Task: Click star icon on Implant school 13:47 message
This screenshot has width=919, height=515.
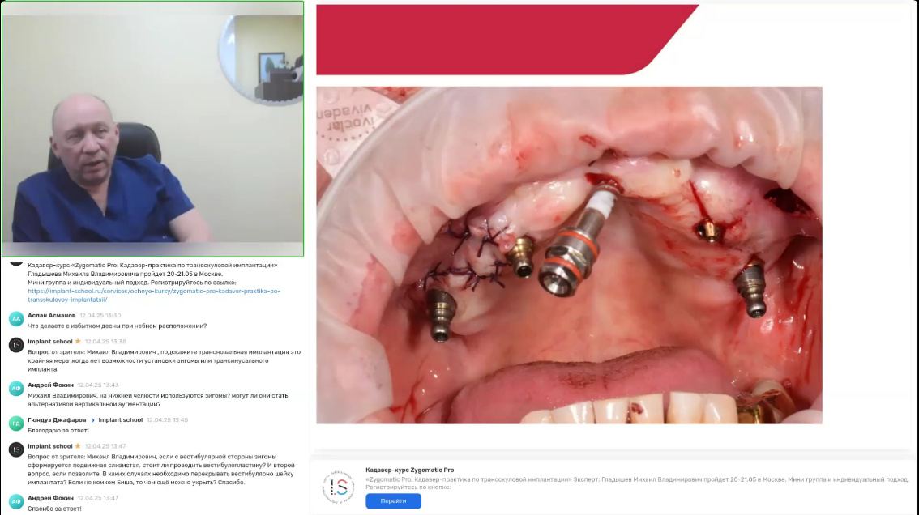Action: (78, 446)
